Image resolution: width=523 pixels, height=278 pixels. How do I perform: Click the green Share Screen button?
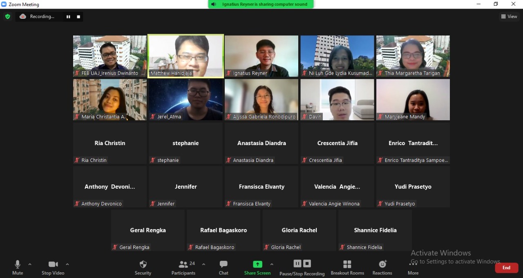257,267
